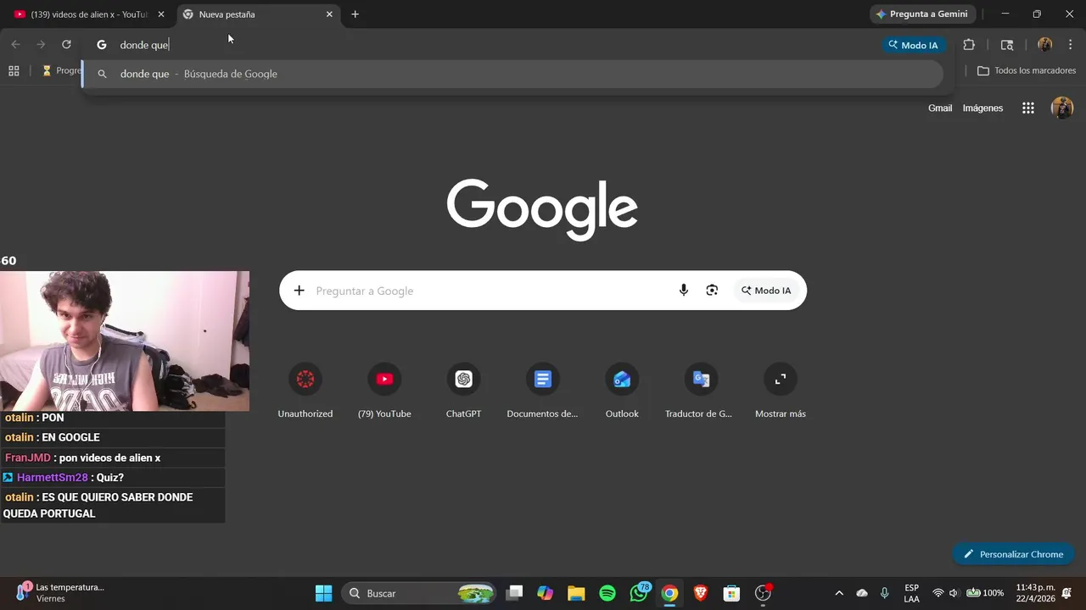This screenshot has height=610, width=1086.
Task: Click the browser back arrow
Action: [x=15, y=45]
